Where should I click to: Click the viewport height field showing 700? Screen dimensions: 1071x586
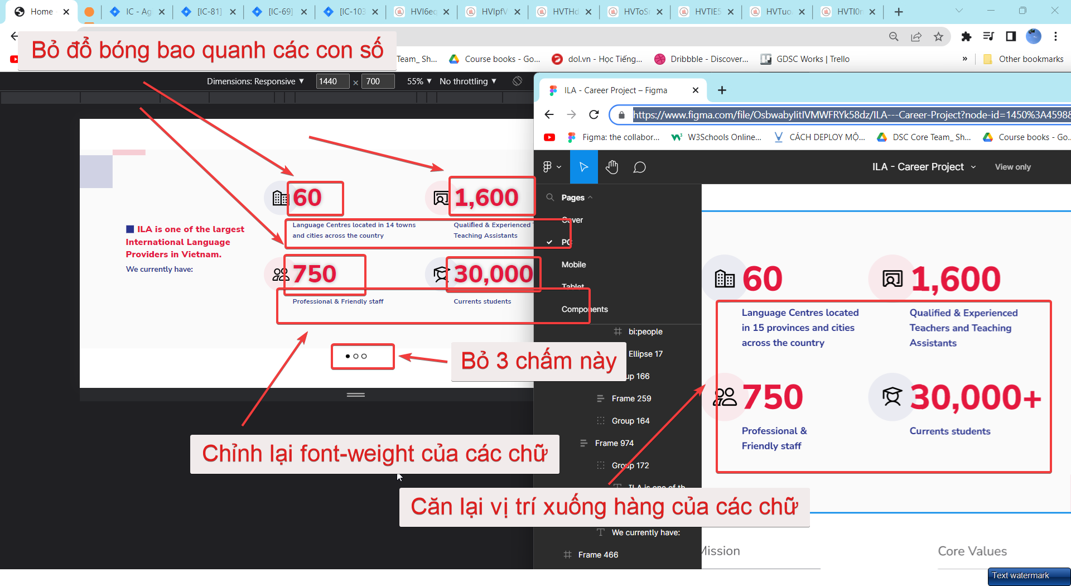click(x=378, y=81)
